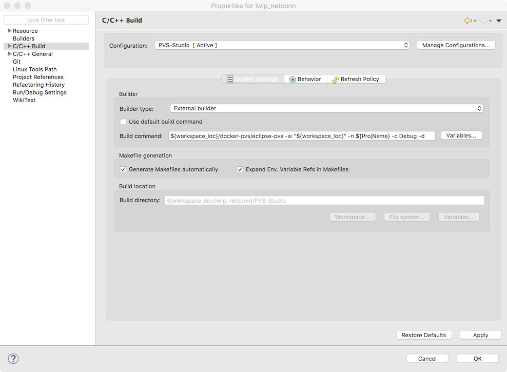
Task: Click the Apply button
Action: coord(480,335)
